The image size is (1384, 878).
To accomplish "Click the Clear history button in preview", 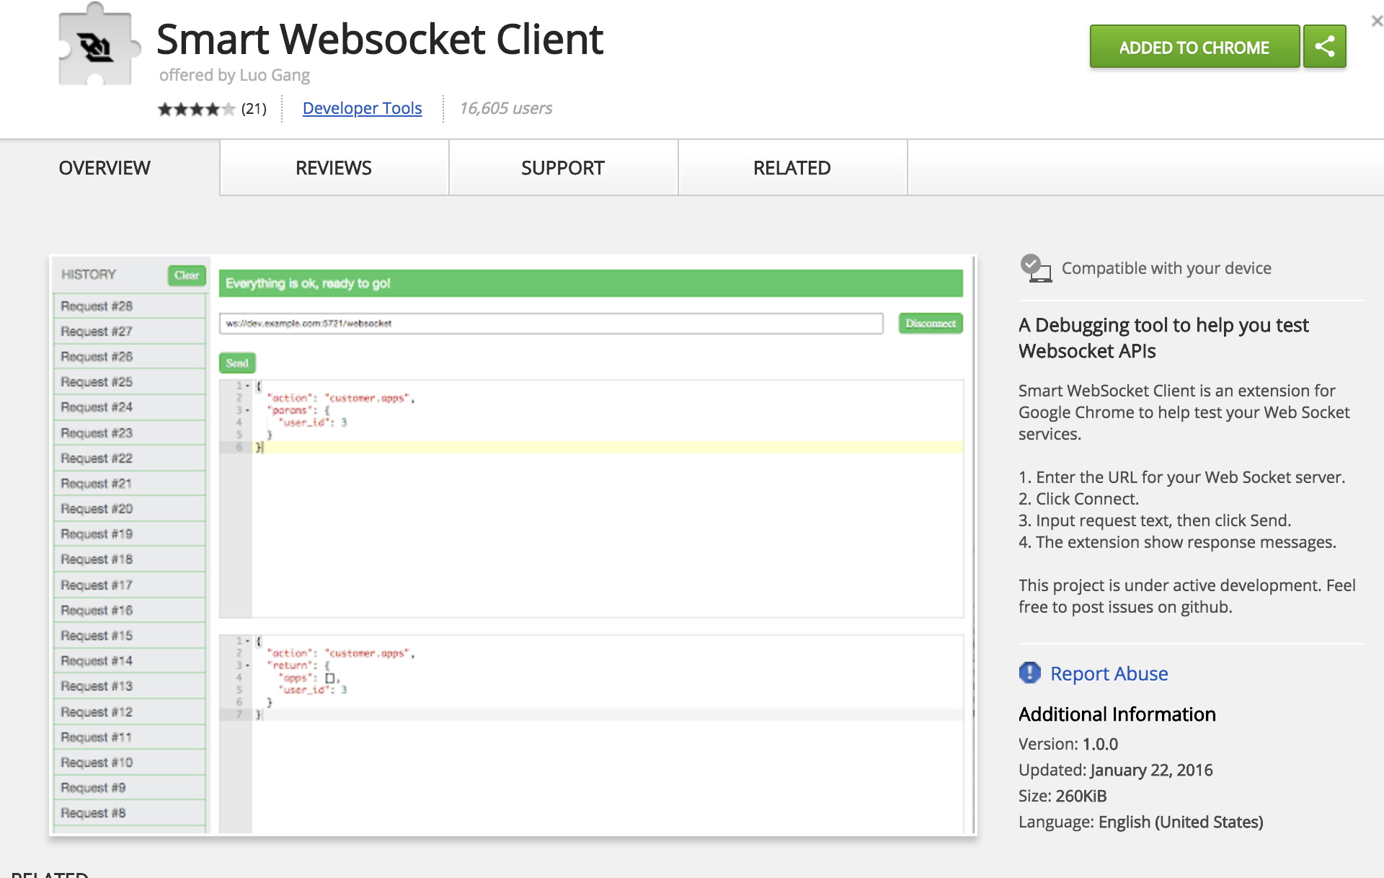I will [x=187, y=275].
